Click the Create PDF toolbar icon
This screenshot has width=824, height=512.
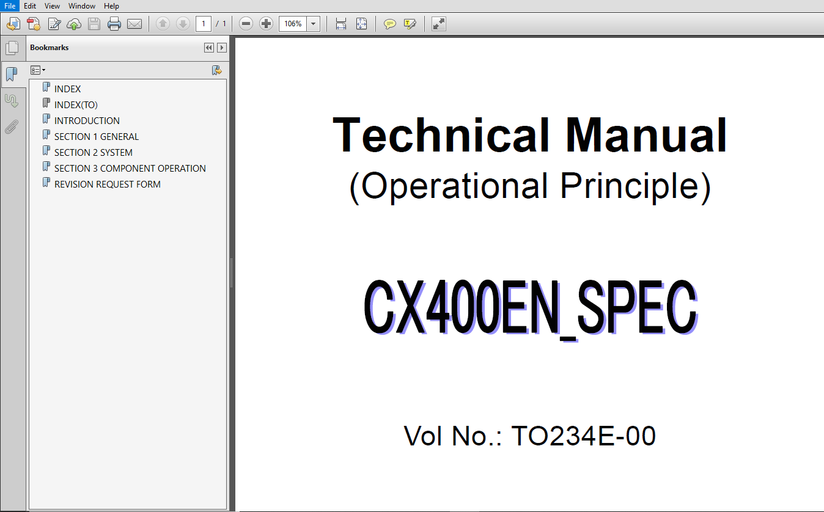pos(34,24)
